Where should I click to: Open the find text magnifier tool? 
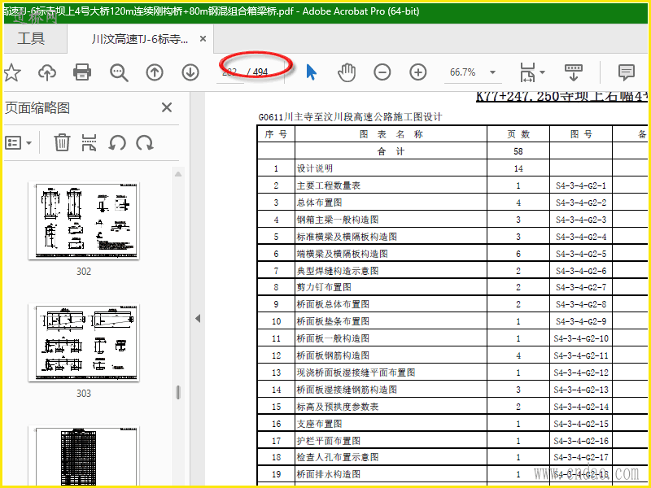pyautogui.click(x=119, y=72)
